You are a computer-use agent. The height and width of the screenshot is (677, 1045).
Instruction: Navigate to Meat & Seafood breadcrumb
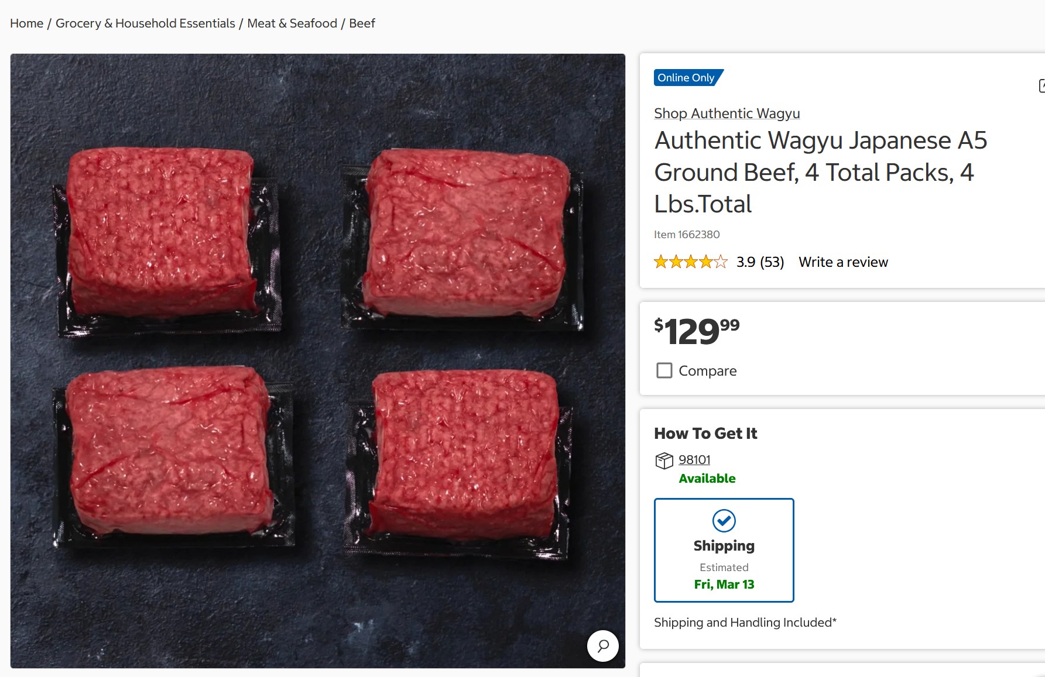(x=292, y=23)
